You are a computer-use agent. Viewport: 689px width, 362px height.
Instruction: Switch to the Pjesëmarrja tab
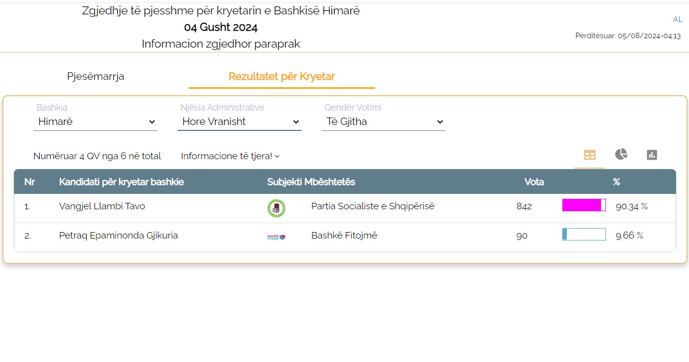click(x=95, y=76)
